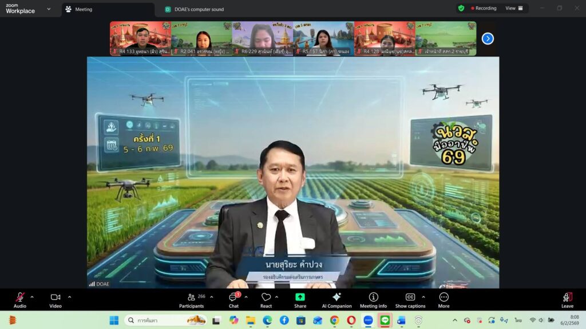Open Meeting info icon
Screen dimensions: 586x329
[373, 297]
